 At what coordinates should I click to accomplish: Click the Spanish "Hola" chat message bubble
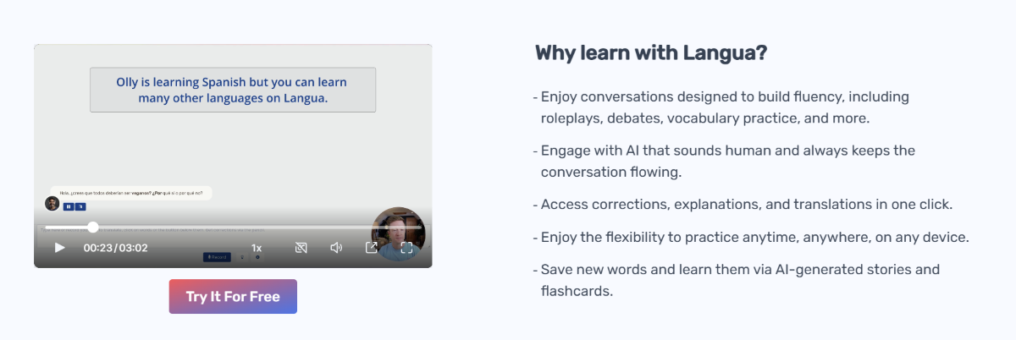pyautogui.click(x=131, y=193)
